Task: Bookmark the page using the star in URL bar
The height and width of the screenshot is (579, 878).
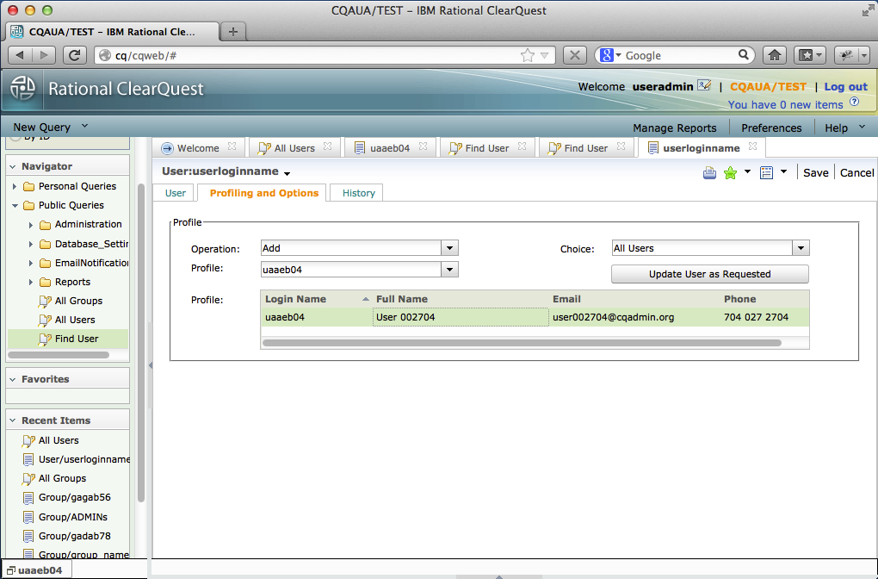Action: [x=527, y=55]
